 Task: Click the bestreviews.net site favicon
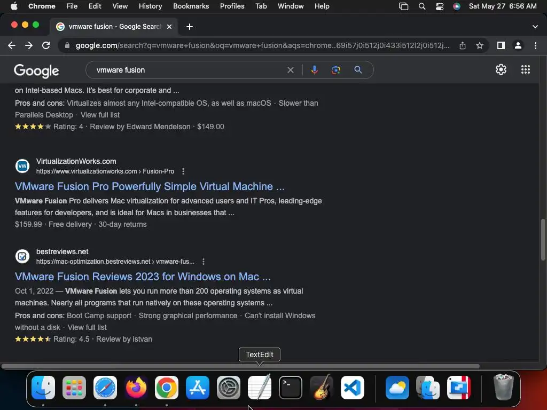[22, 256]
